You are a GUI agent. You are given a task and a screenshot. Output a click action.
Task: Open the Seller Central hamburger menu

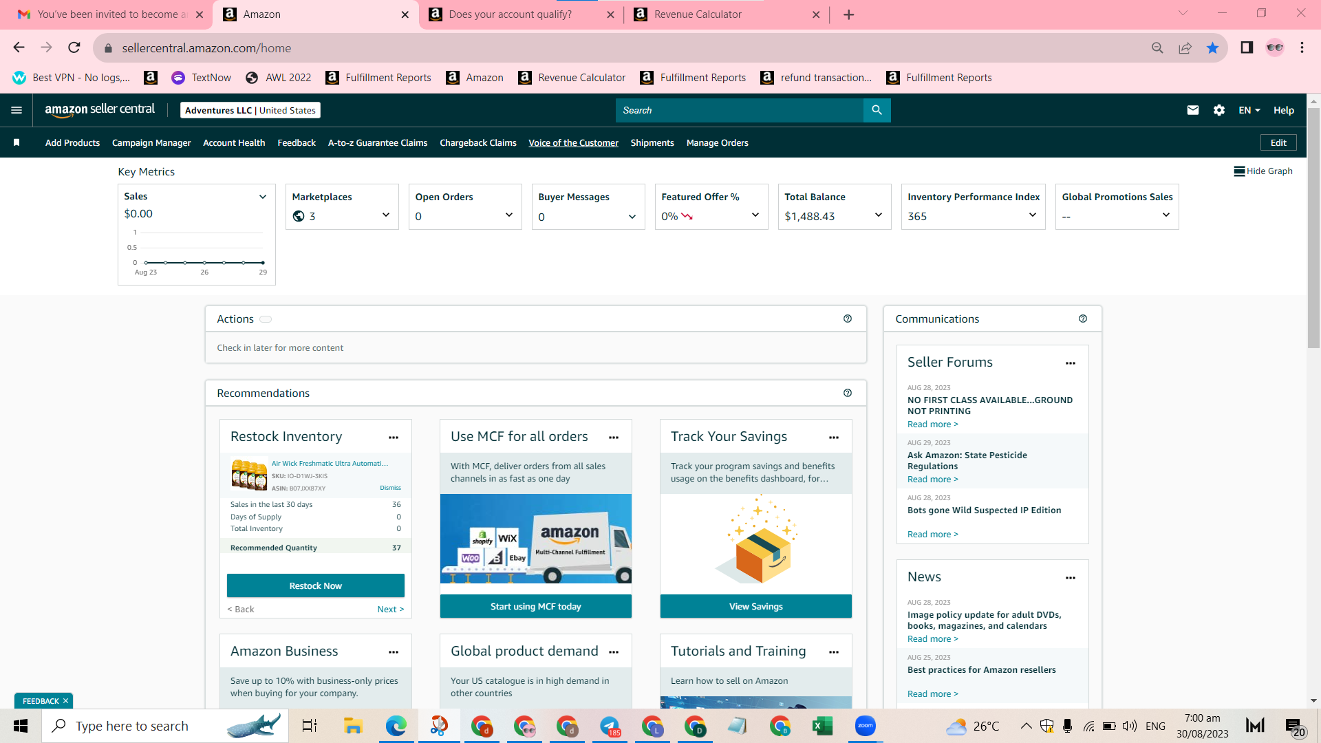point(17,110)
